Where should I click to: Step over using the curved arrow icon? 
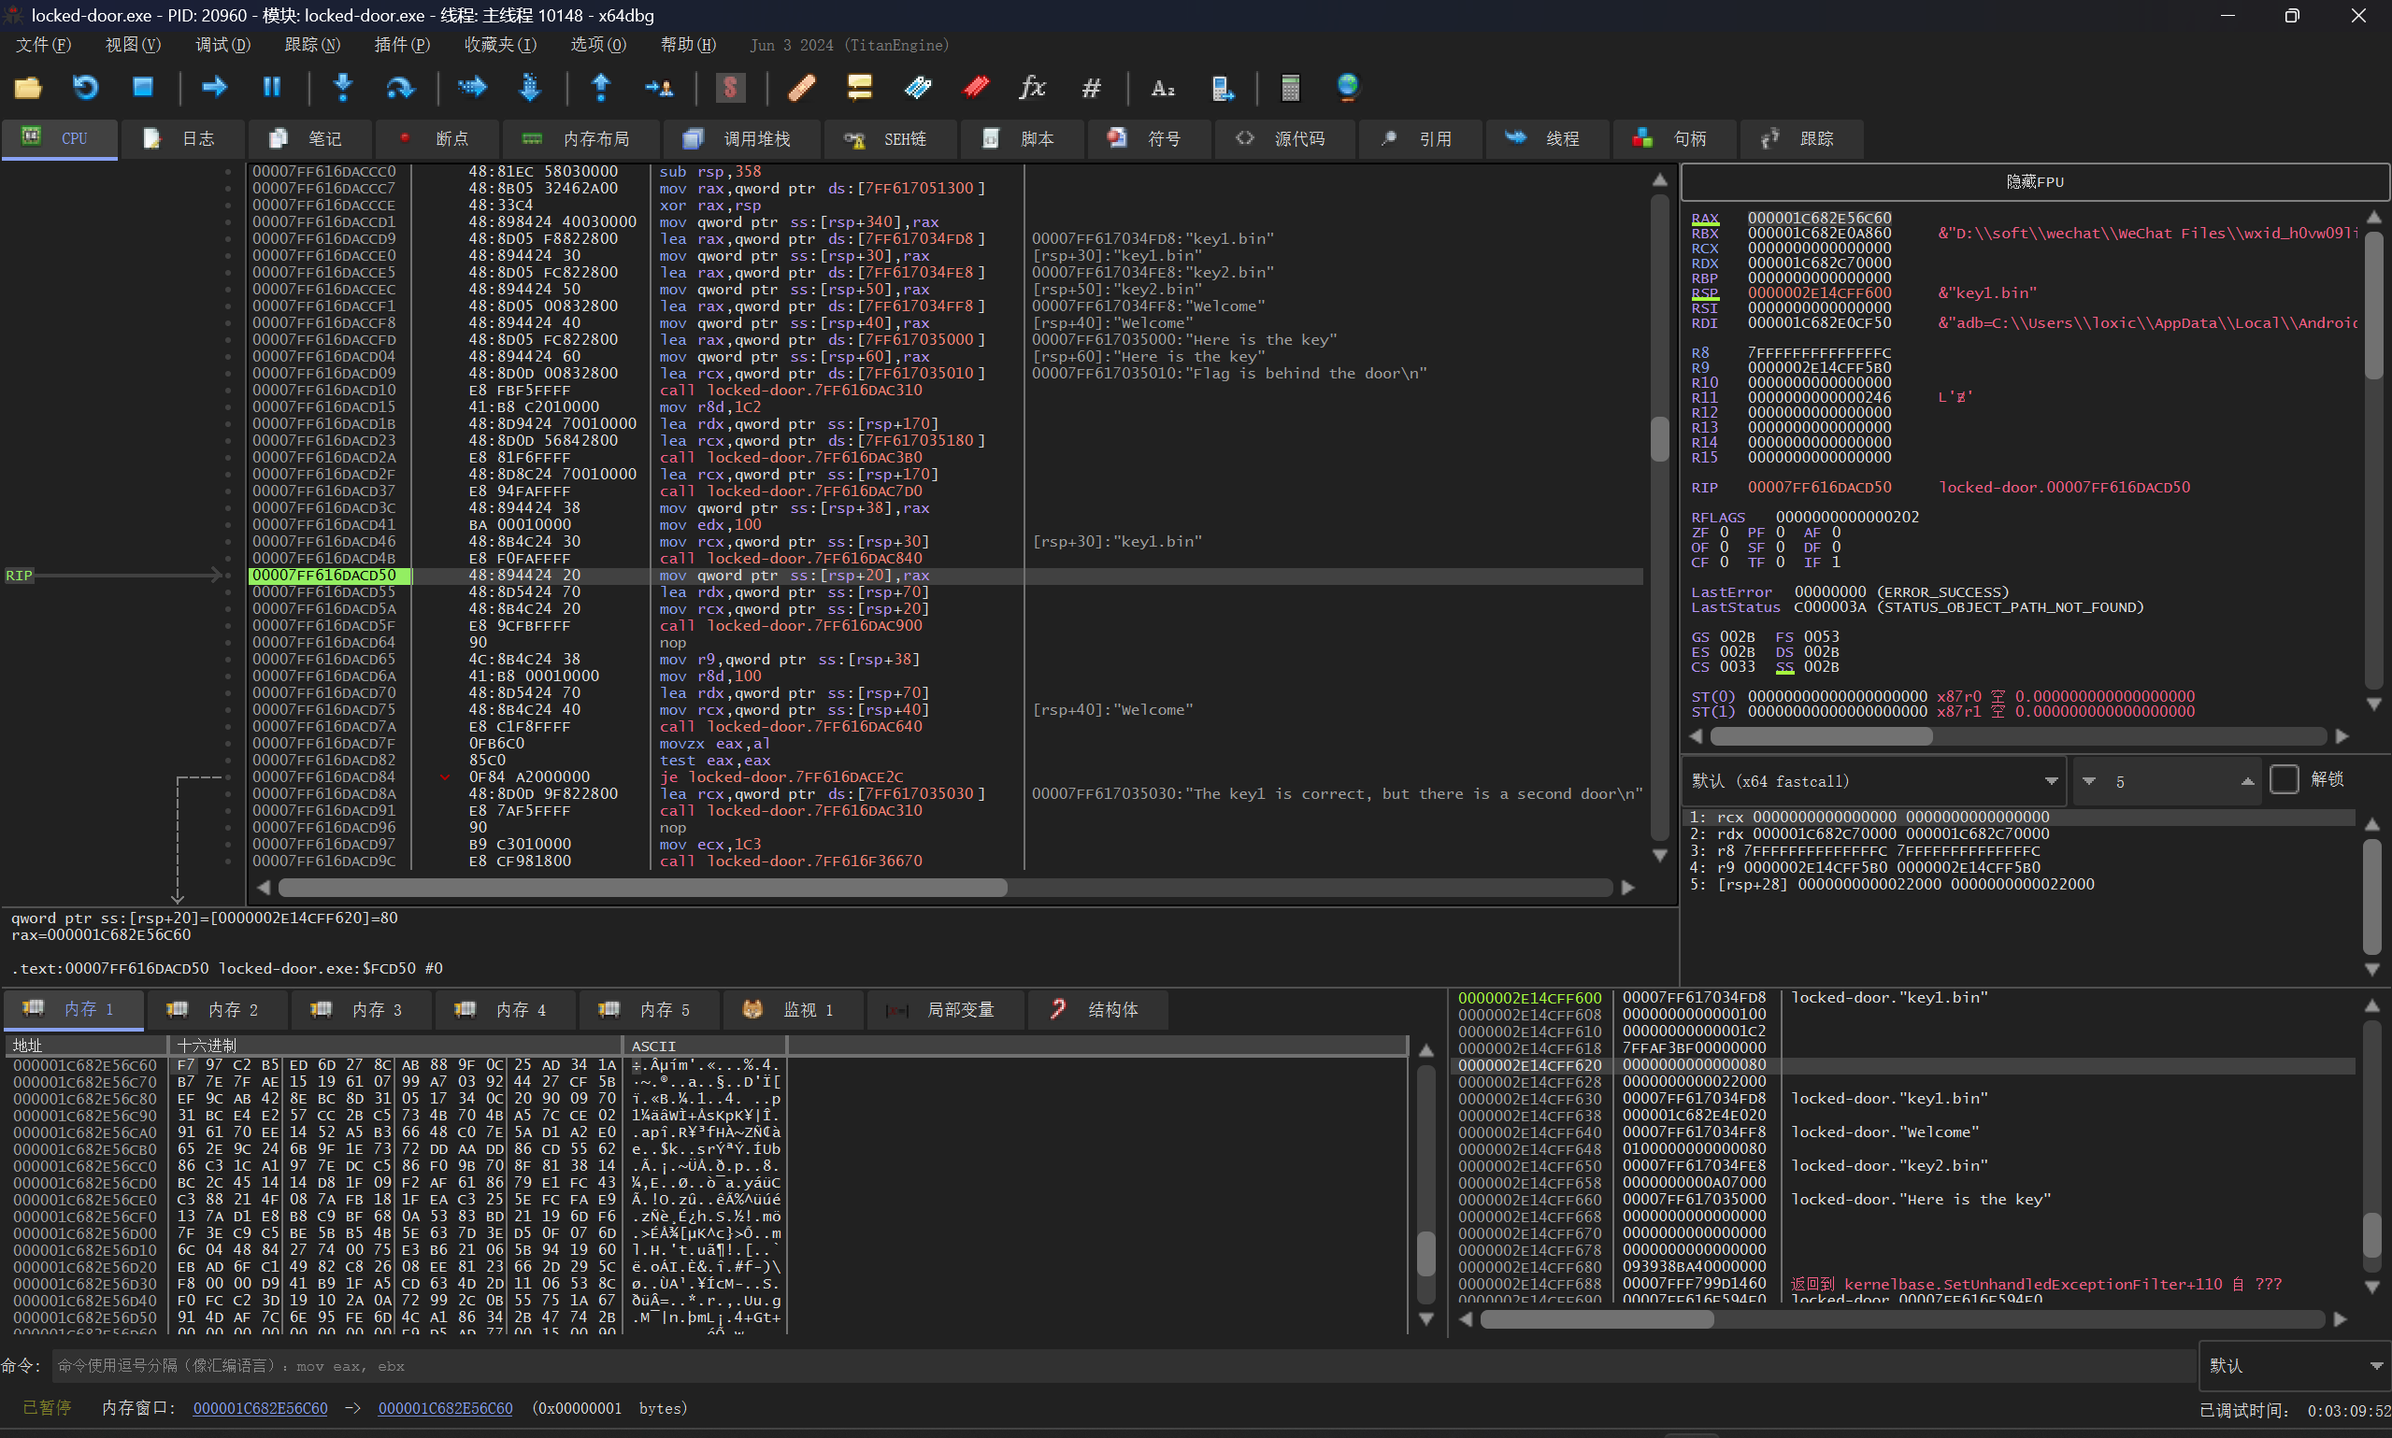click(399, 88)
